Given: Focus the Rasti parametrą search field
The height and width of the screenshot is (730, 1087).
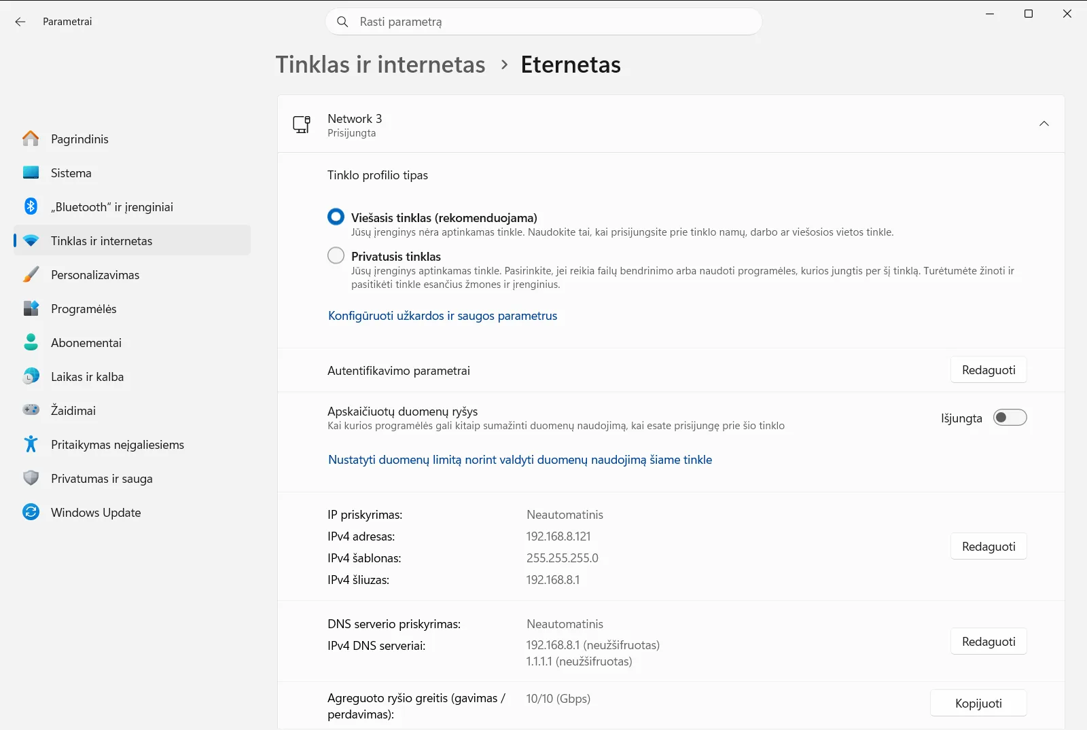Looking at the screenshot, I should 543,22.
